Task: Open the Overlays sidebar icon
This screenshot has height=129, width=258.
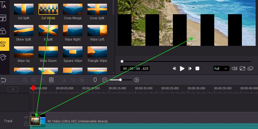Action: (3, 18)
